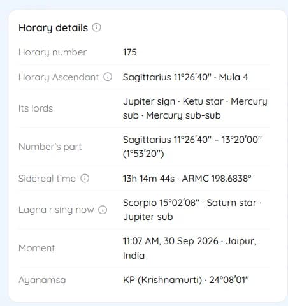Select the horary number value 175
Viewport: 288px width, 306px height.
(x=130, y=52)
